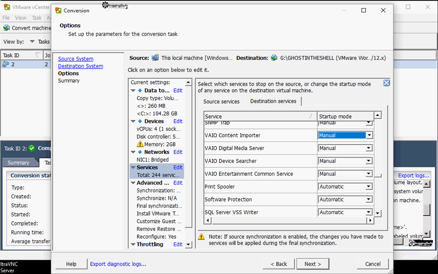The height and width of the screenshot is (274, 438).
Task: Proceed with the Next > button
Action: point(313,264)
